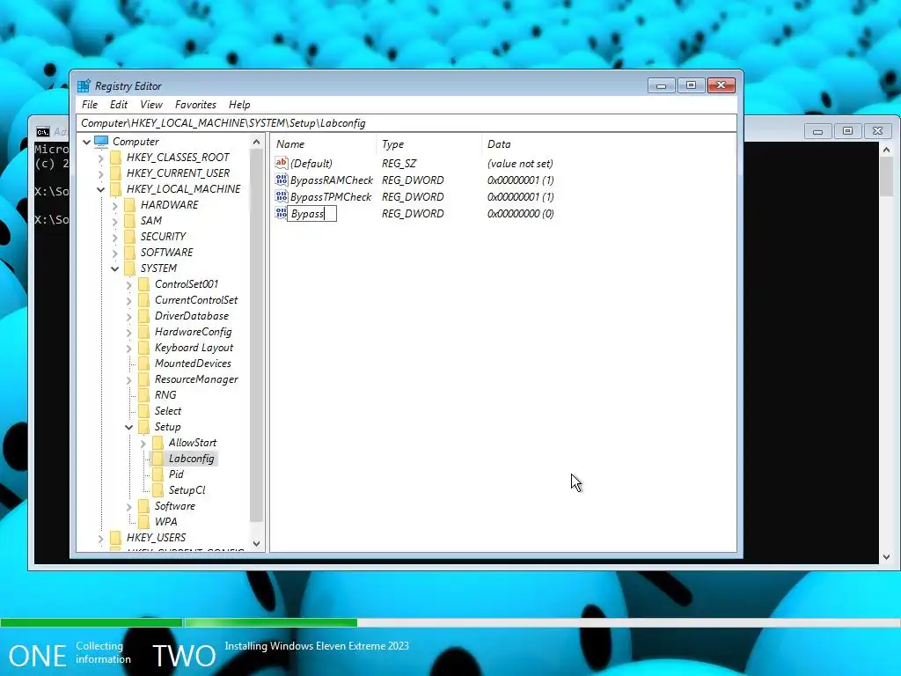Click the REG_SZ type cell

399,163
